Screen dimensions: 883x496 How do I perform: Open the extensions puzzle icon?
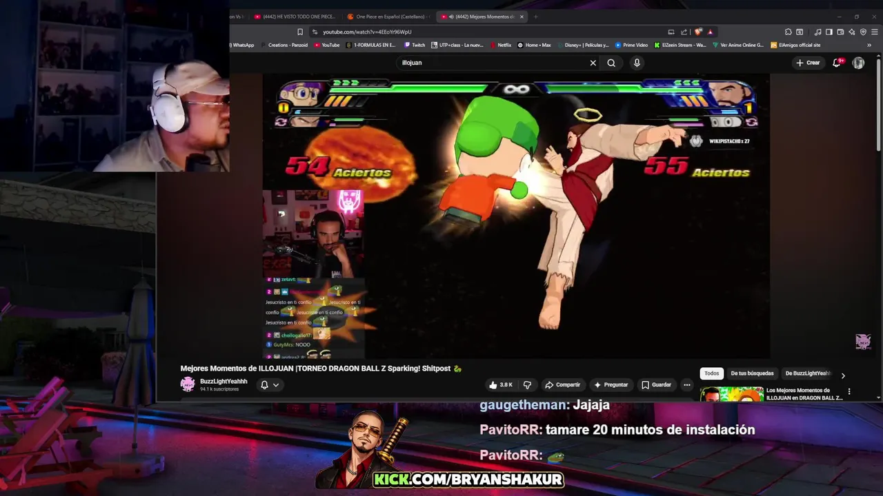pos(788,32)
